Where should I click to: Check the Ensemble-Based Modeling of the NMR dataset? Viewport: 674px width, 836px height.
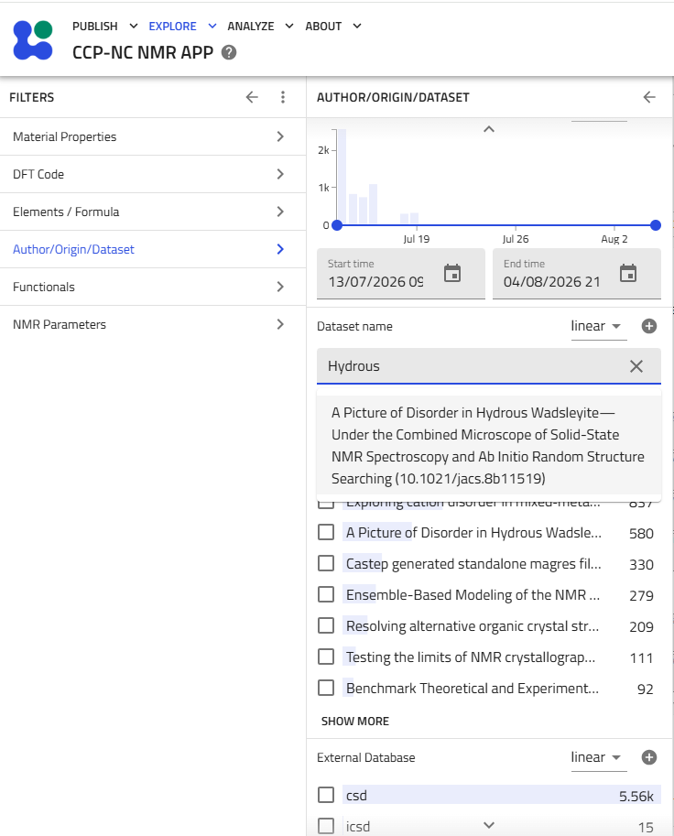[326, 594]
